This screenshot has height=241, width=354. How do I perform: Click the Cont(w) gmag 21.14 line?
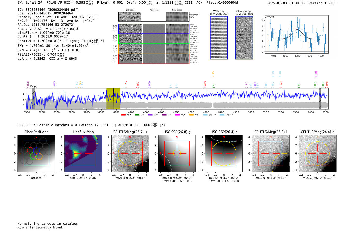(x=61, y=41)
